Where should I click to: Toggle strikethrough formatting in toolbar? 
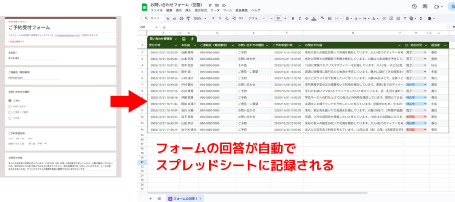coord(307,18)
